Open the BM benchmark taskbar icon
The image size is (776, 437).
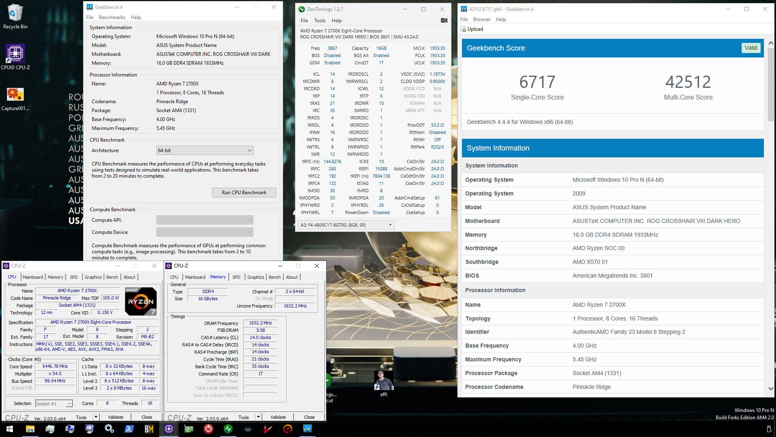(x=149, y=429)
